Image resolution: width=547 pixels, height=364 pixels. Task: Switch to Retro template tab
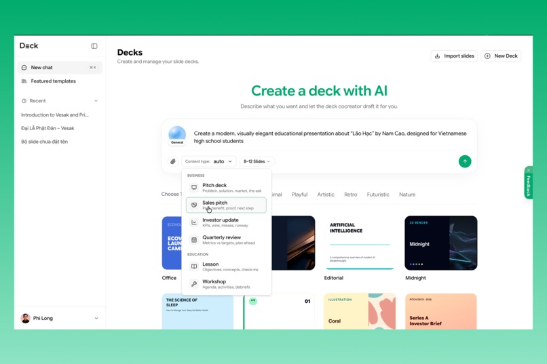(x=351, y=195)
